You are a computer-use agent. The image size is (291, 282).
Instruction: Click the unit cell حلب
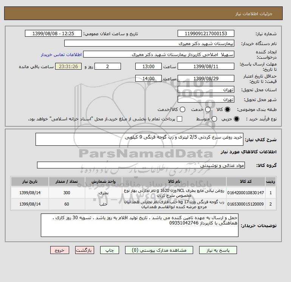tap(104, 204)
